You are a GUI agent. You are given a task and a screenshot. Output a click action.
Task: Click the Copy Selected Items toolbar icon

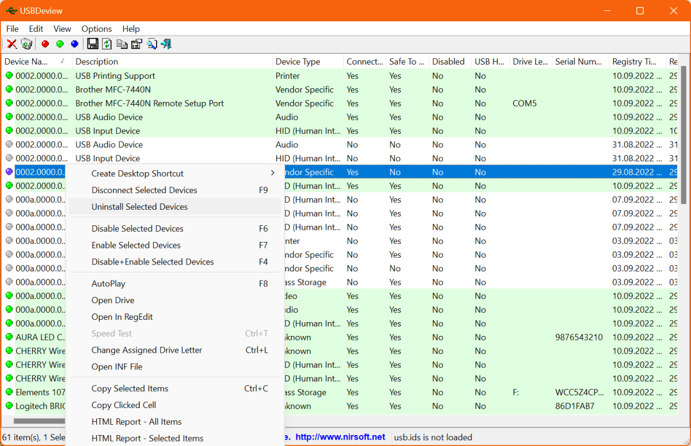(122, 44)
